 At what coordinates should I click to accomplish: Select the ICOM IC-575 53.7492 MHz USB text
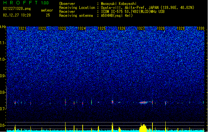pos(133,12)
